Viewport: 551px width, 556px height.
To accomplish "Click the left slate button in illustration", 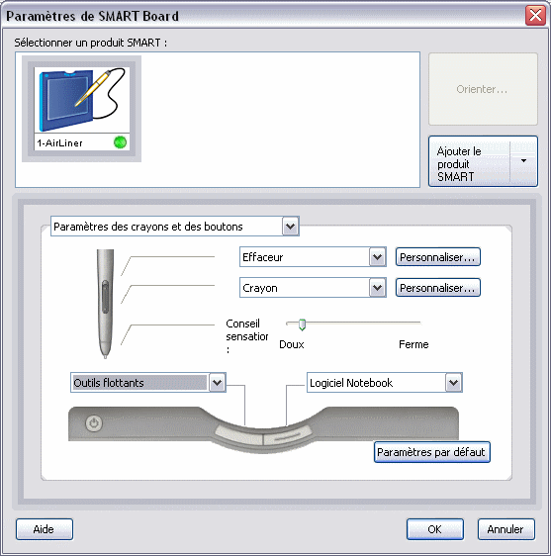I will pyautogui.click(x=238, y=435).
